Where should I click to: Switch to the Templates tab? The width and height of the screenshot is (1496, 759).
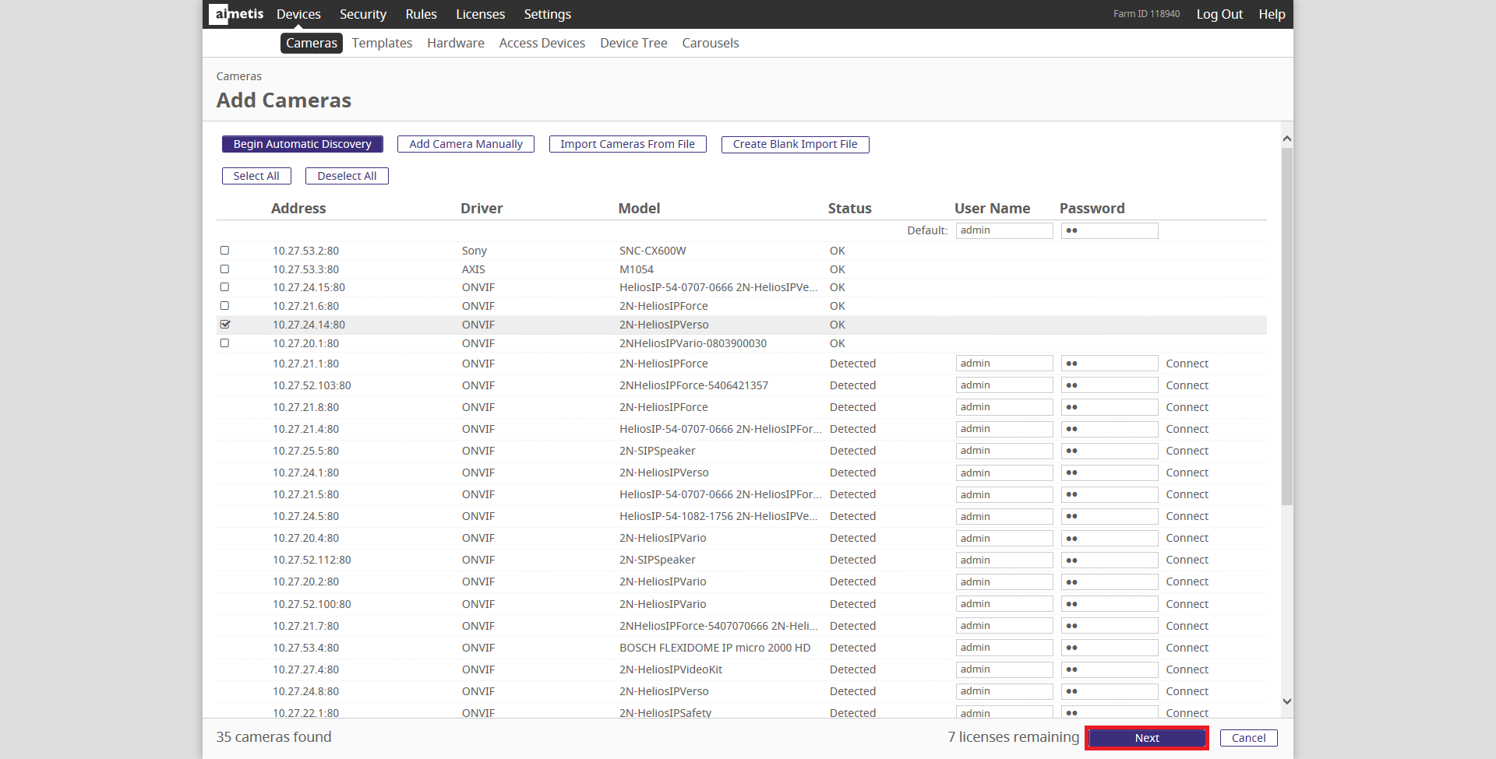(382, 43)
